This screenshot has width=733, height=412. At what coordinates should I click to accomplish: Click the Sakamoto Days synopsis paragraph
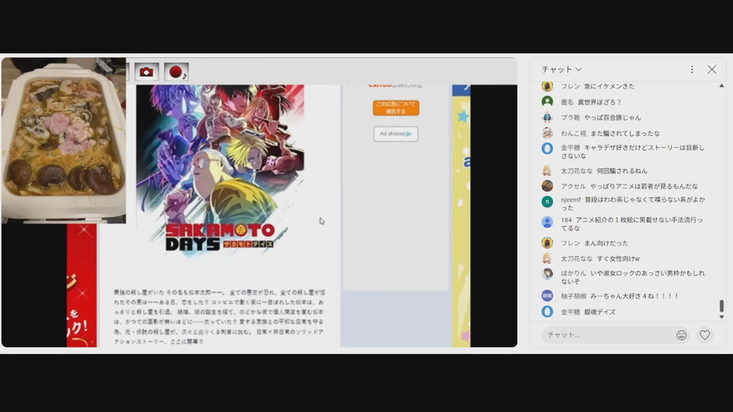coord(219,317)
